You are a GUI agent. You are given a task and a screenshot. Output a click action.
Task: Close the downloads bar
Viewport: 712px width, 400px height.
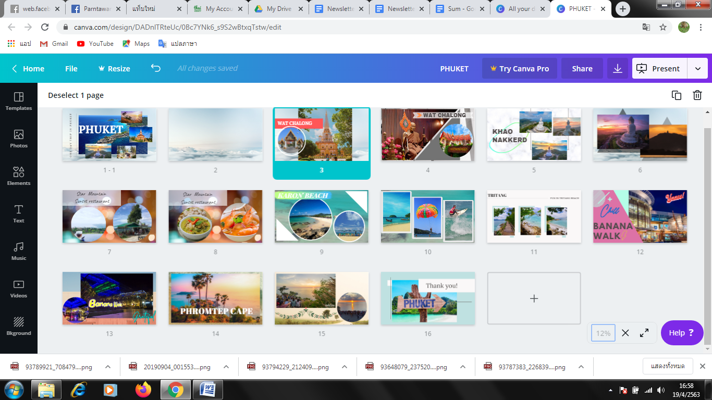point(702,366)
